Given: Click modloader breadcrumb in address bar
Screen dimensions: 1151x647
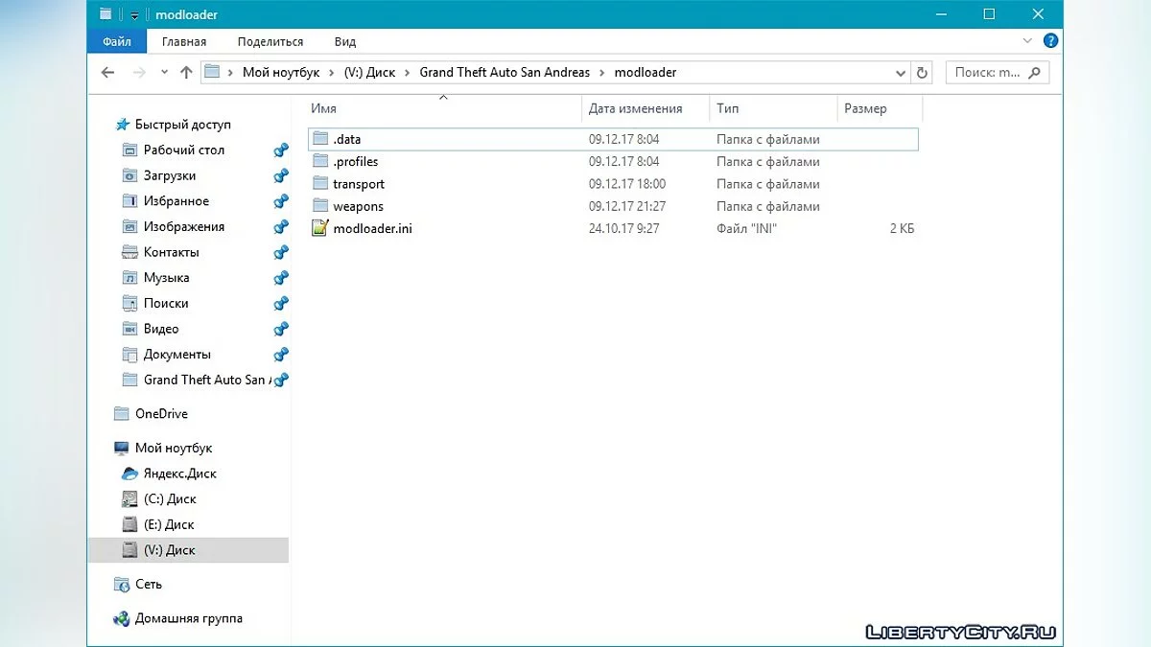Looking at the screenshot, I should click(645, 73).
